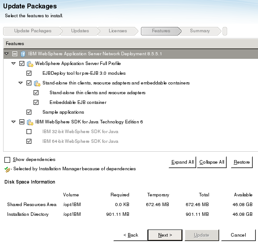The image size is (258, 245).
Task: Click the WebSphere Application Server Full Profile feature icon
Action: pos(30,64)
